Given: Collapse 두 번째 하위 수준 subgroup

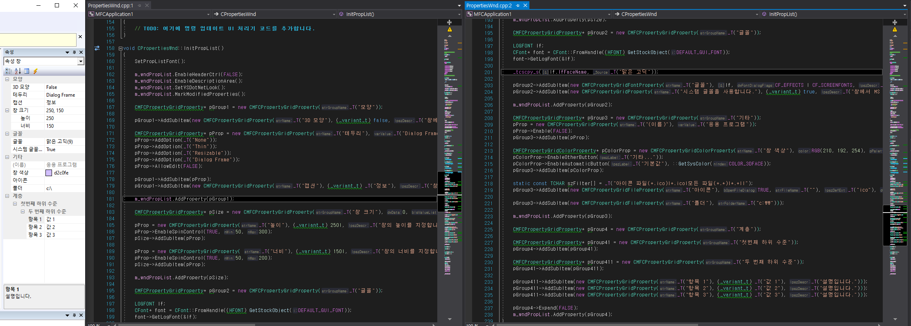Looking at the screenshot, I should 23,211.
